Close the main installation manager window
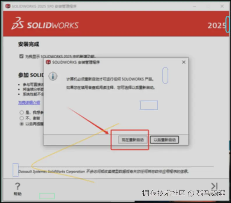 [222, 6]
